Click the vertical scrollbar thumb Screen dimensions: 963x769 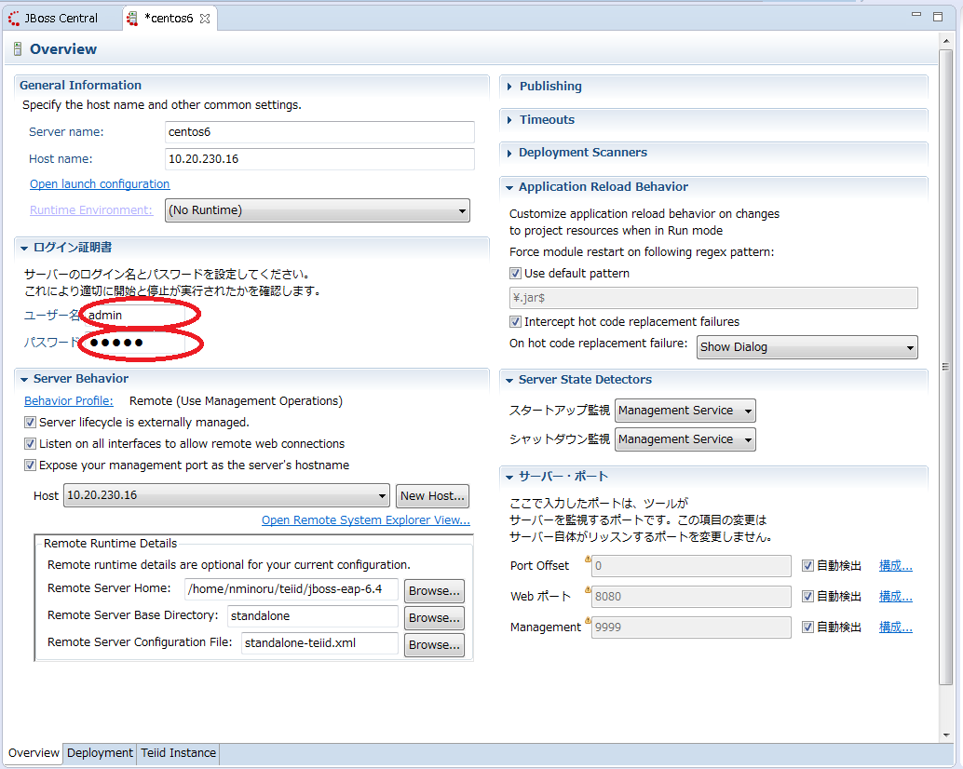[946, 367]
